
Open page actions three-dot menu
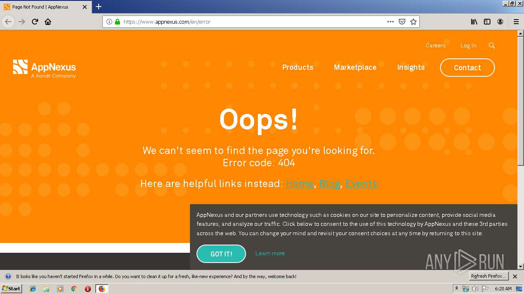point(391,22)
